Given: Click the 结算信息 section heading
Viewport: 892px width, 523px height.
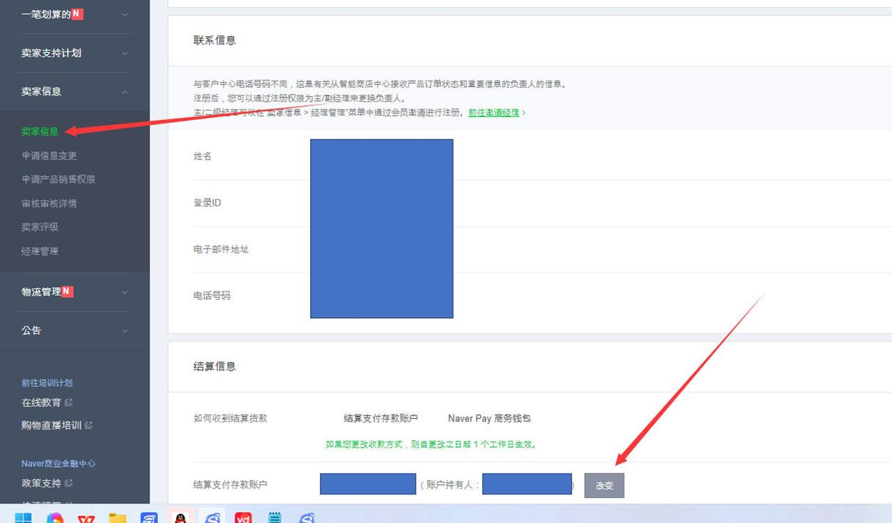Looking at the screenshot, I should [215, 366].
